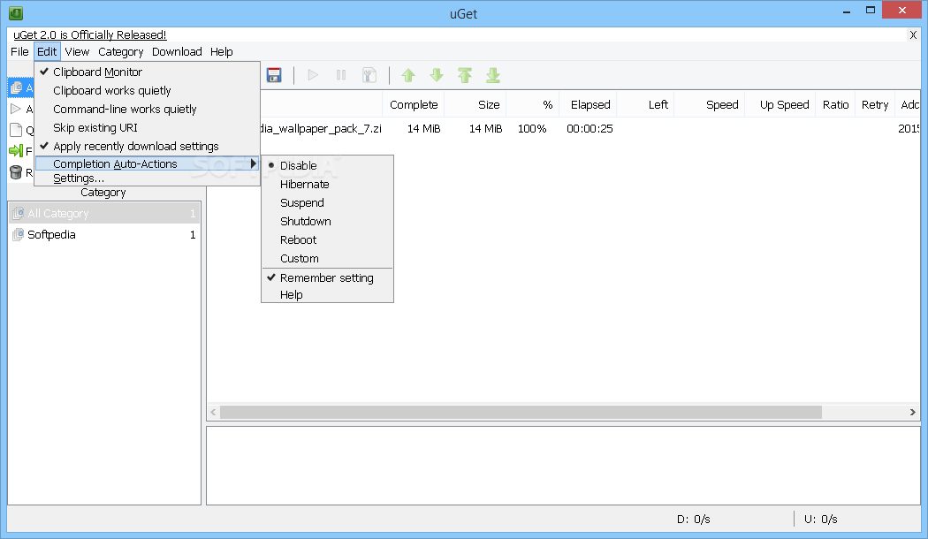Sort by Left column header
The width and height of the screenshot is (928, 539).
(645, 105)
